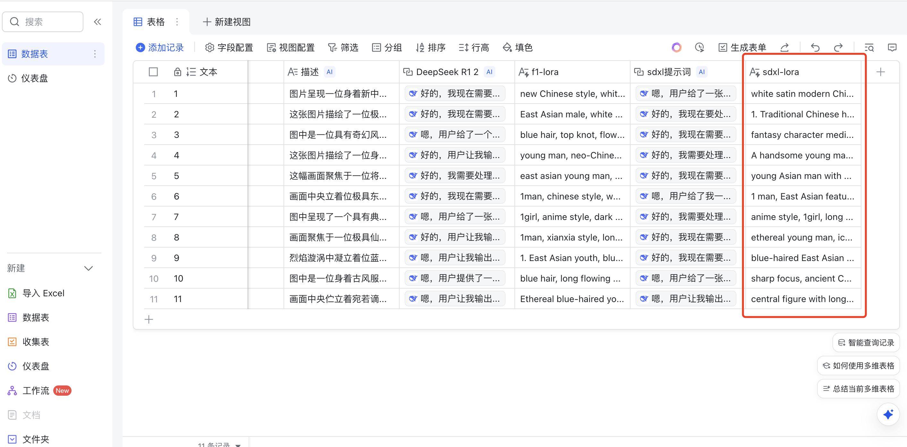The image size is (907, 447).
Task: Create new 文件夹
Action: coord(29,439)
